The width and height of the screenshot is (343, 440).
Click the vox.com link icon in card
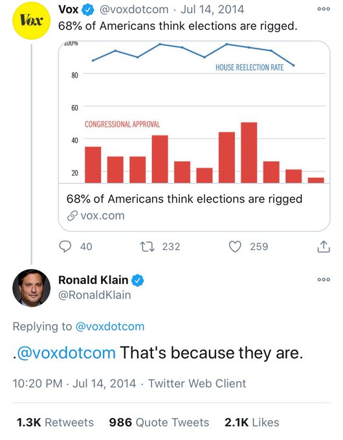(72, 215)
